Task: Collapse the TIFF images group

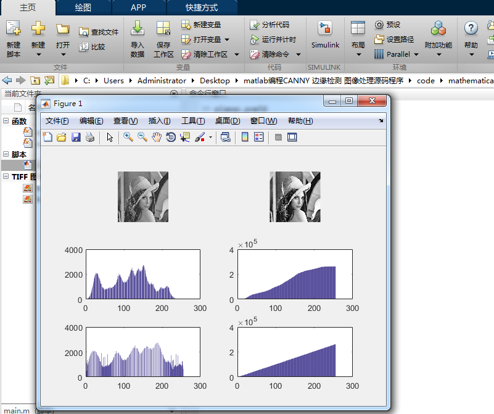Action: pyautogui.click(x=6, y=176)
